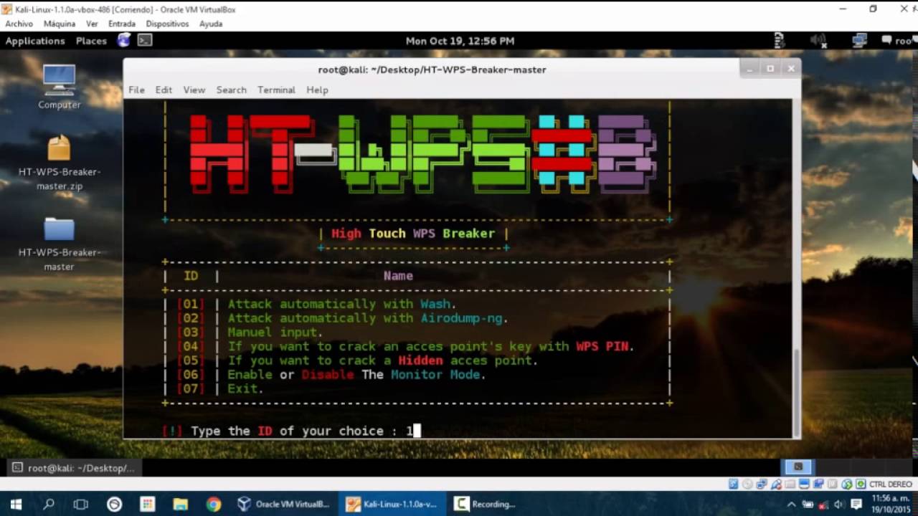This screenshot has width=918, height=516.
Task: Open VirtualBox Archivo menu
Action: (19, 24)
